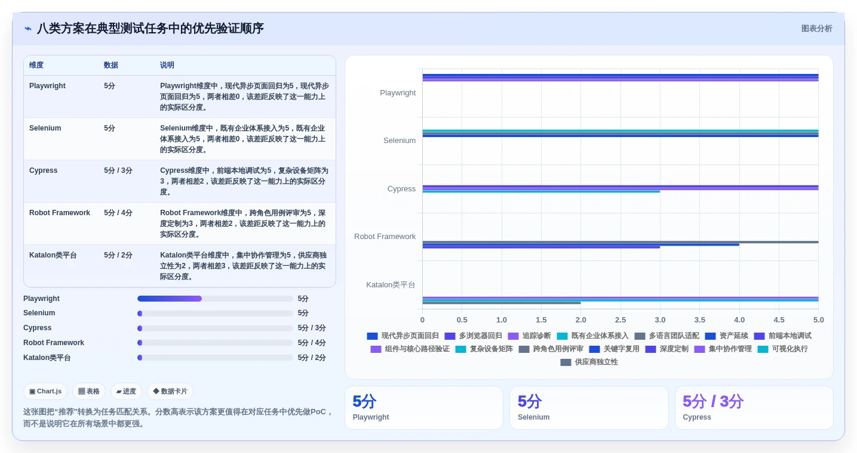The height and width of the screenshot is (453, 857).
Task: Click the Robot Framework progress bar
Action: pyautogui.click(x=216, y=343)
